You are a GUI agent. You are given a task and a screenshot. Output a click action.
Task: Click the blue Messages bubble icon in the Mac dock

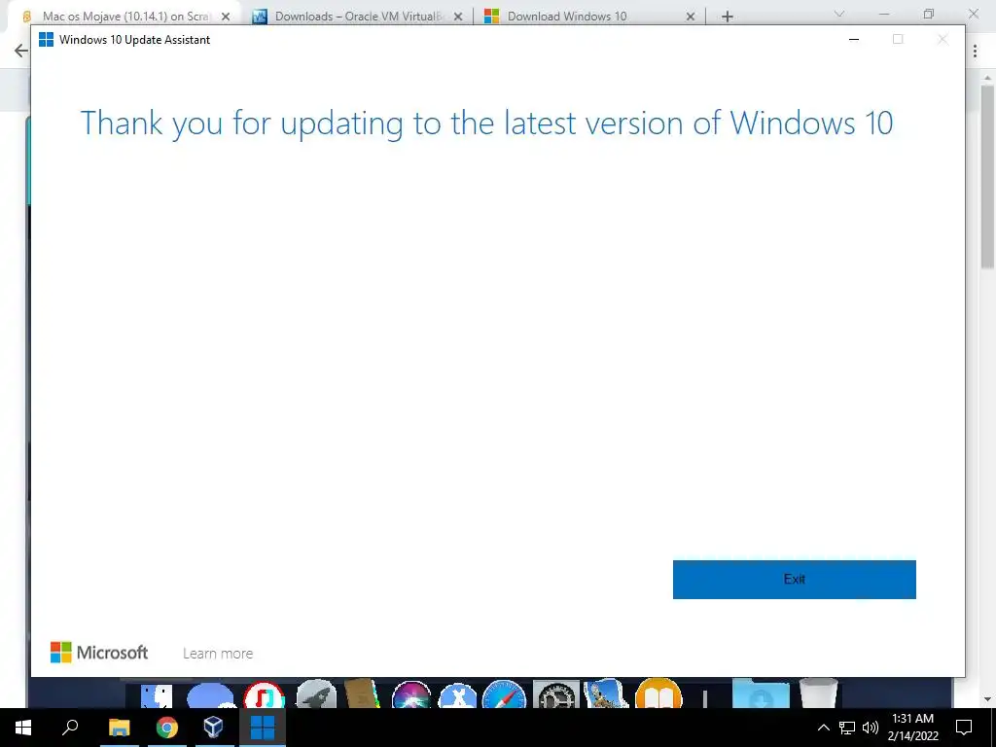pos(210,695)
